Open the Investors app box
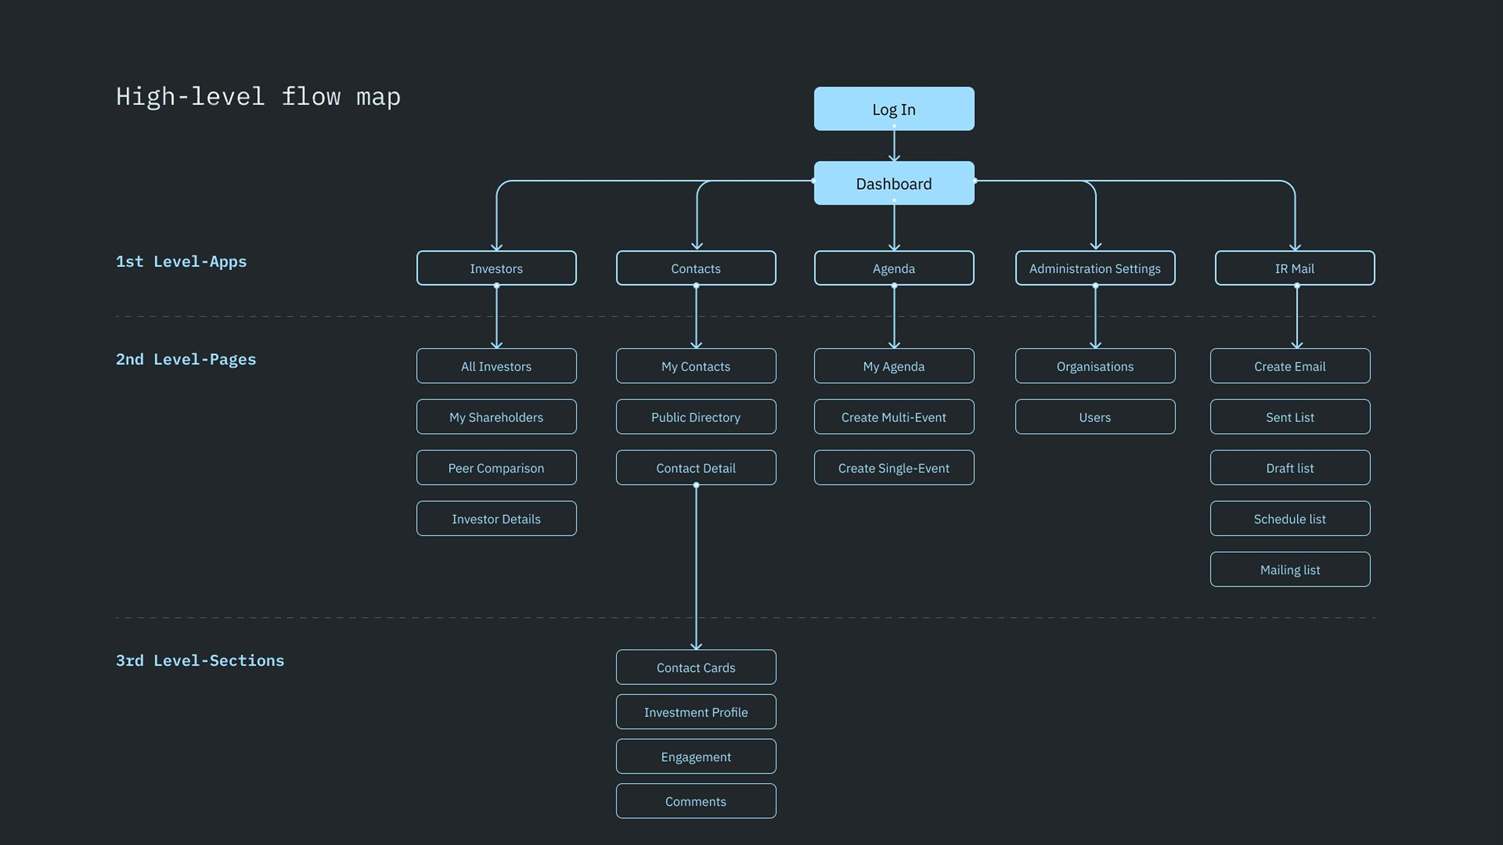The height and width of the screenshot is (845, 1503). point(496,269)
